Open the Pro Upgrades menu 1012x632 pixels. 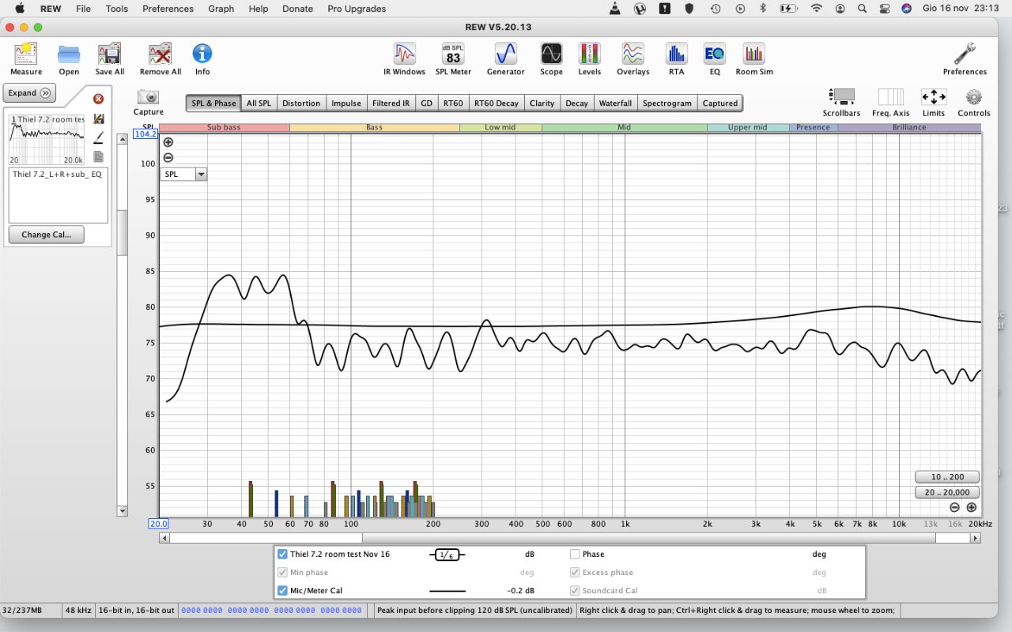(x=357, y=9)
